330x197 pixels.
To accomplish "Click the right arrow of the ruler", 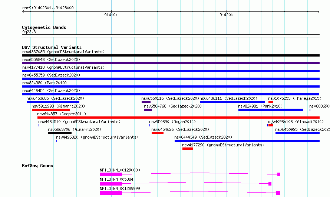I will pos(319,12).
